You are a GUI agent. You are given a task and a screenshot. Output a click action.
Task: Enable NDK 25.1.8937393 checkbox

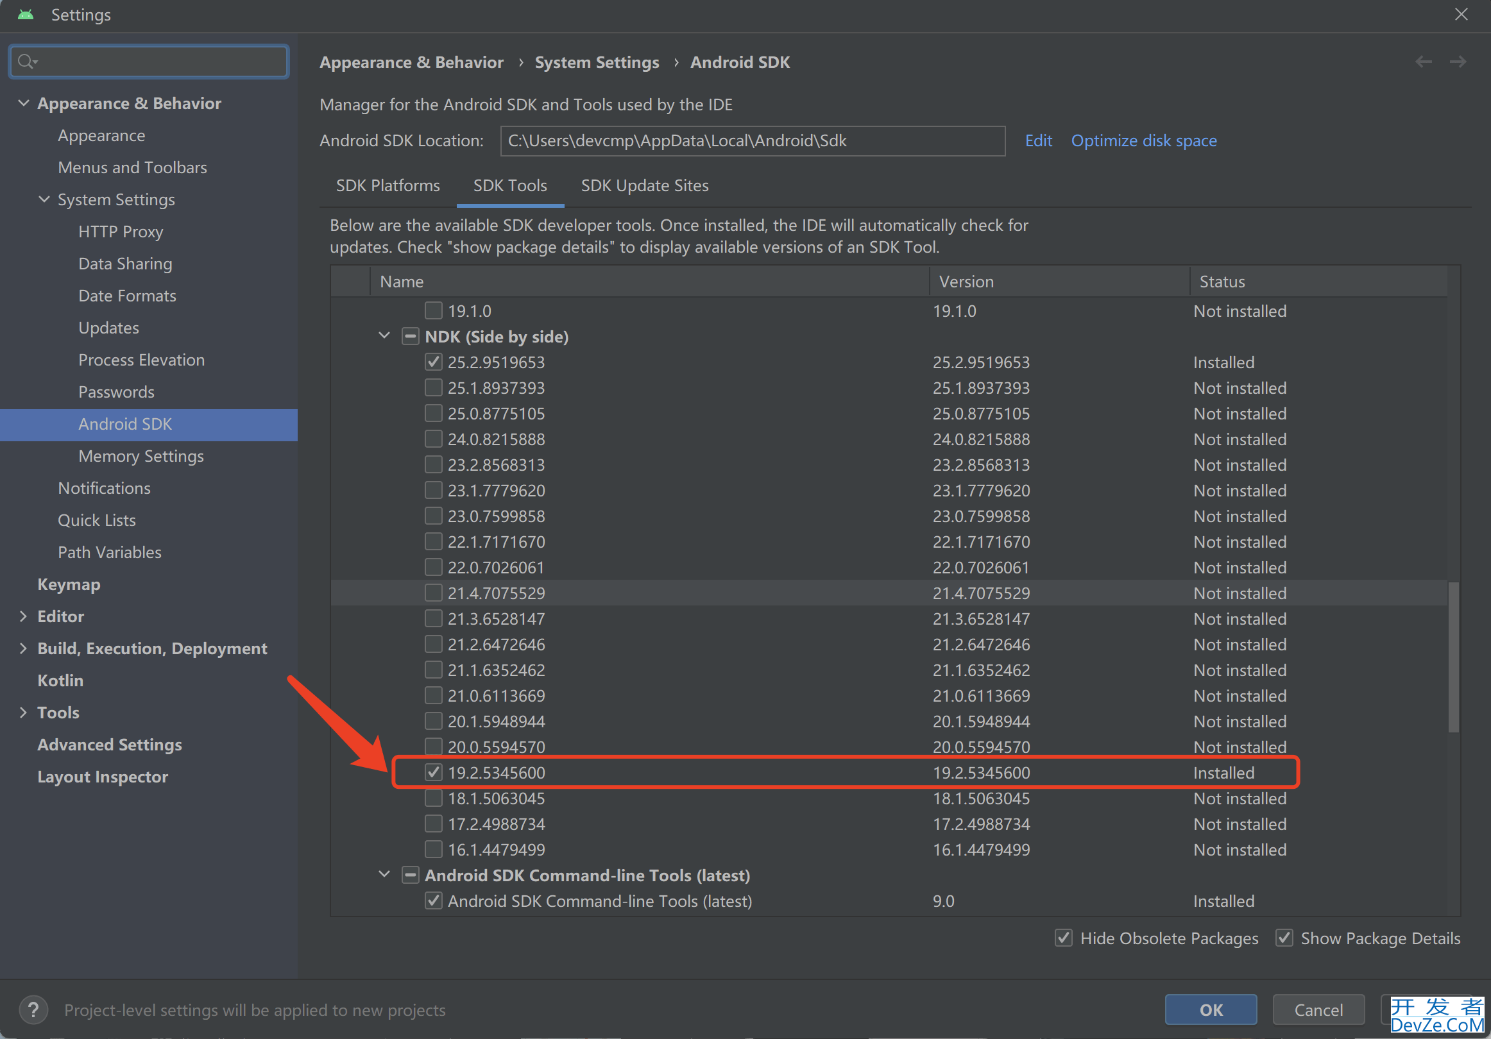(x=433, y=387)
